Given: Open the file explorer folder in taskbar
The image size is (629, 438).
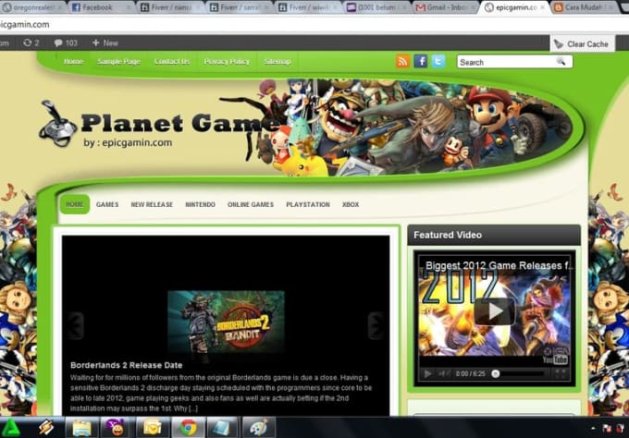Looking at the screenshot, I should [x=81, y=428].
